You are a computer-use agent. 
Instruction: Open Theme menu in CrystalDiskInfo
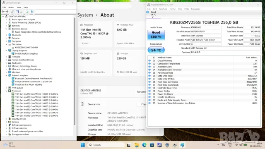point(172,9)
